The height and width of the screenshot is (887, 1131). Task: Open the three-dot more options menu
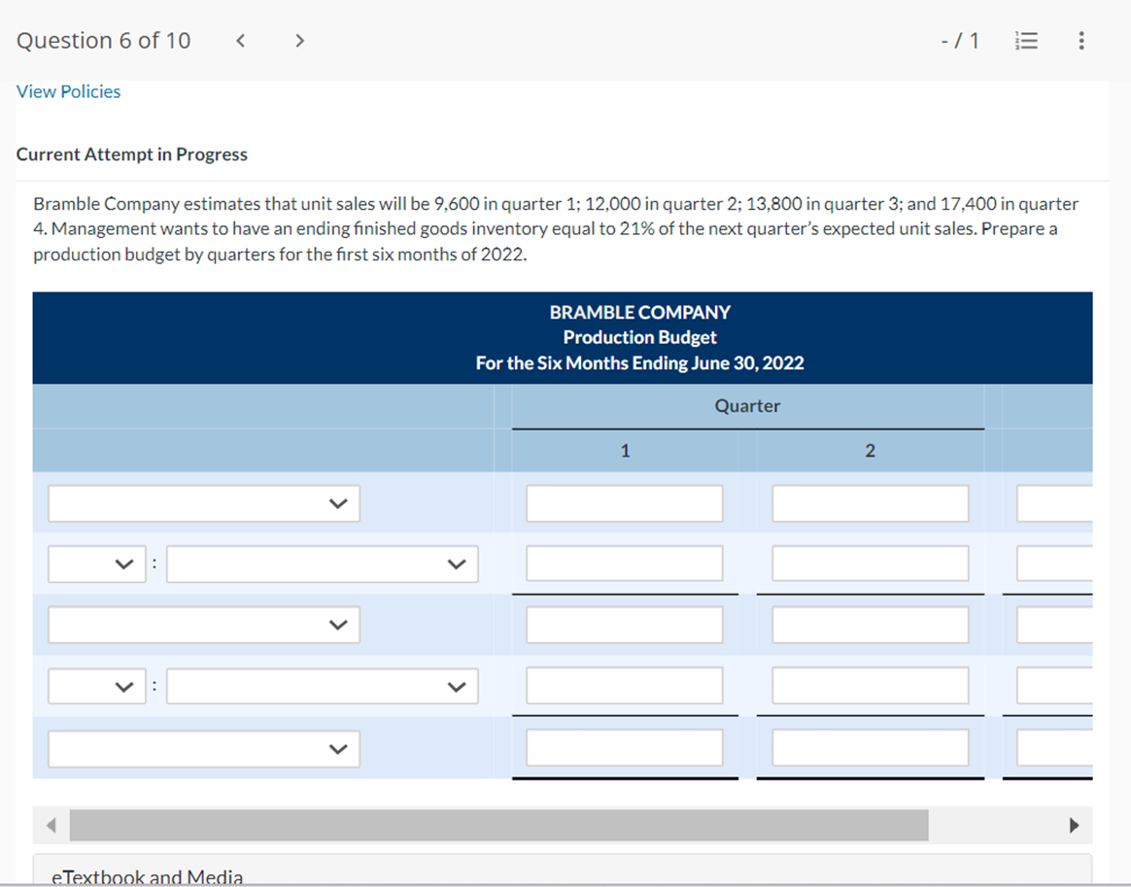1080,41
